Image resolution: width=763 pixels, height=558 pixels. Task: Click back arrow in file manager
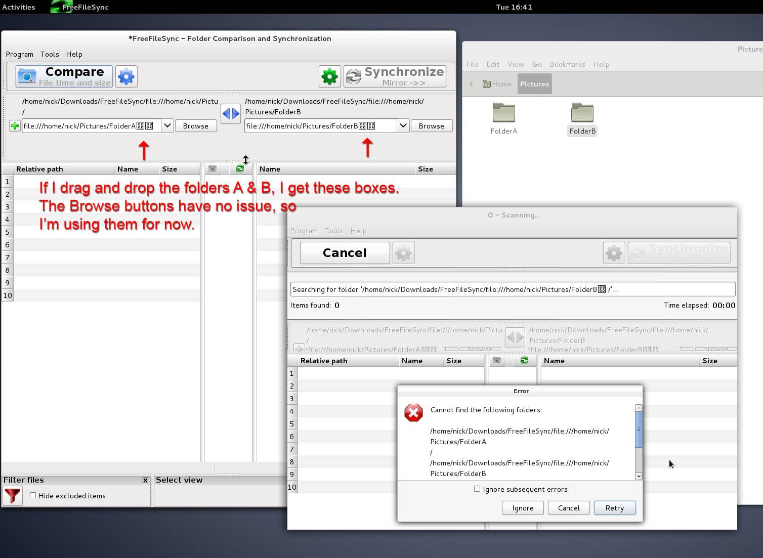click(x=471, y=84)
